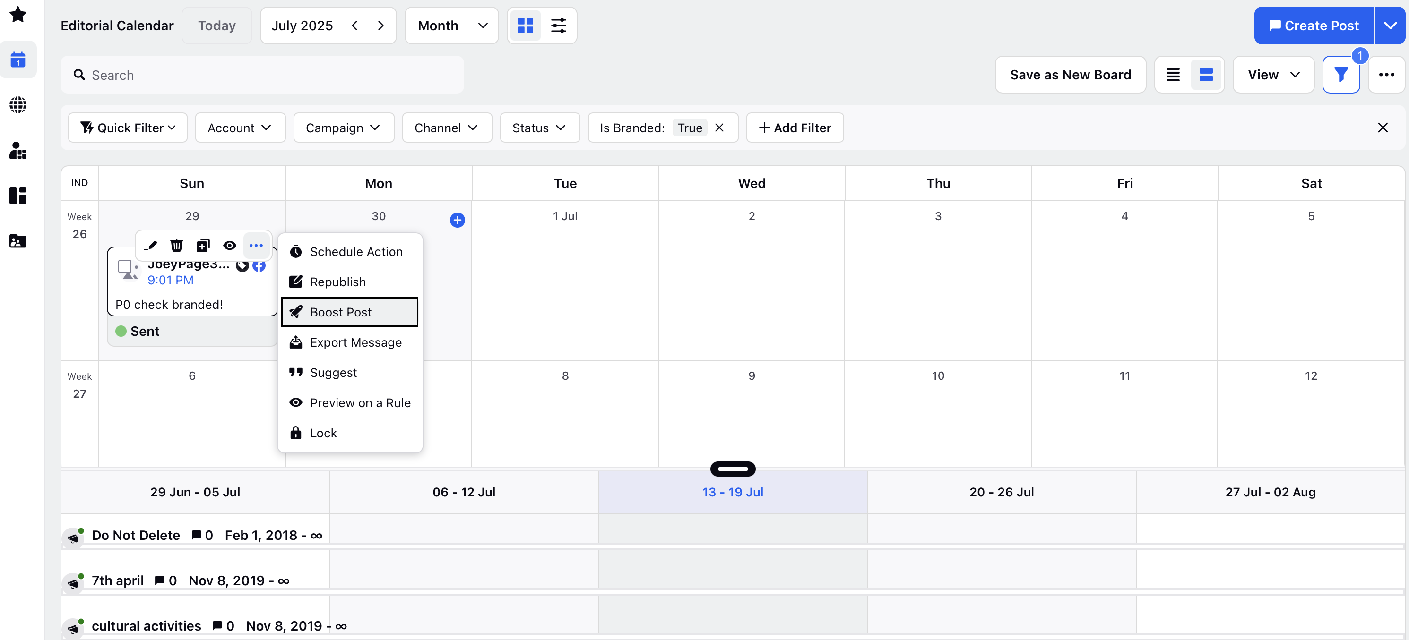
Task: Delete the post with trash icon
Action: click(x=177, y=246)
